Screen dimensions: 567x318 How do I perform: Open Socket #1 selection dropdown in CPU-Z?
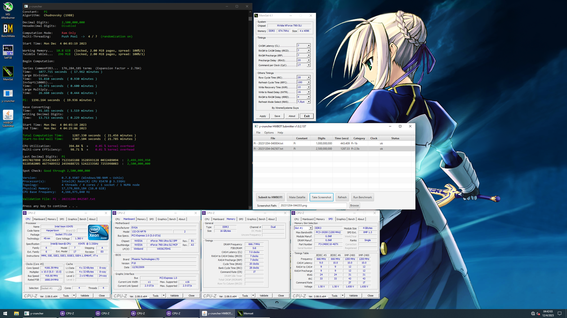59,288
